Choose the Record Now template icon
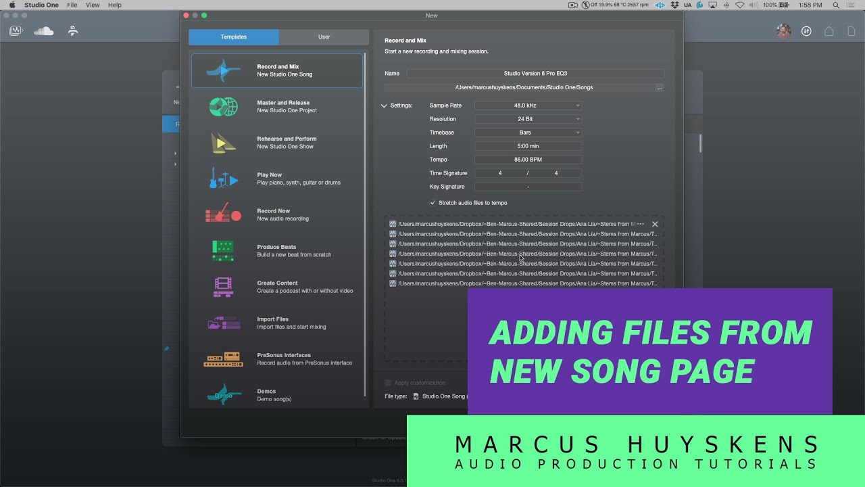This screenshot has width=865, height=487. click(x=223, y=214)
